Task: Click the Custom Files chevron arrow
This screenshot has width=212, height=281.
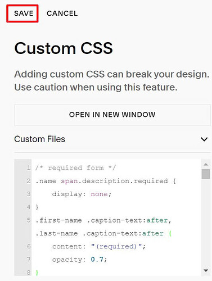Action: (x=204, y=139)
